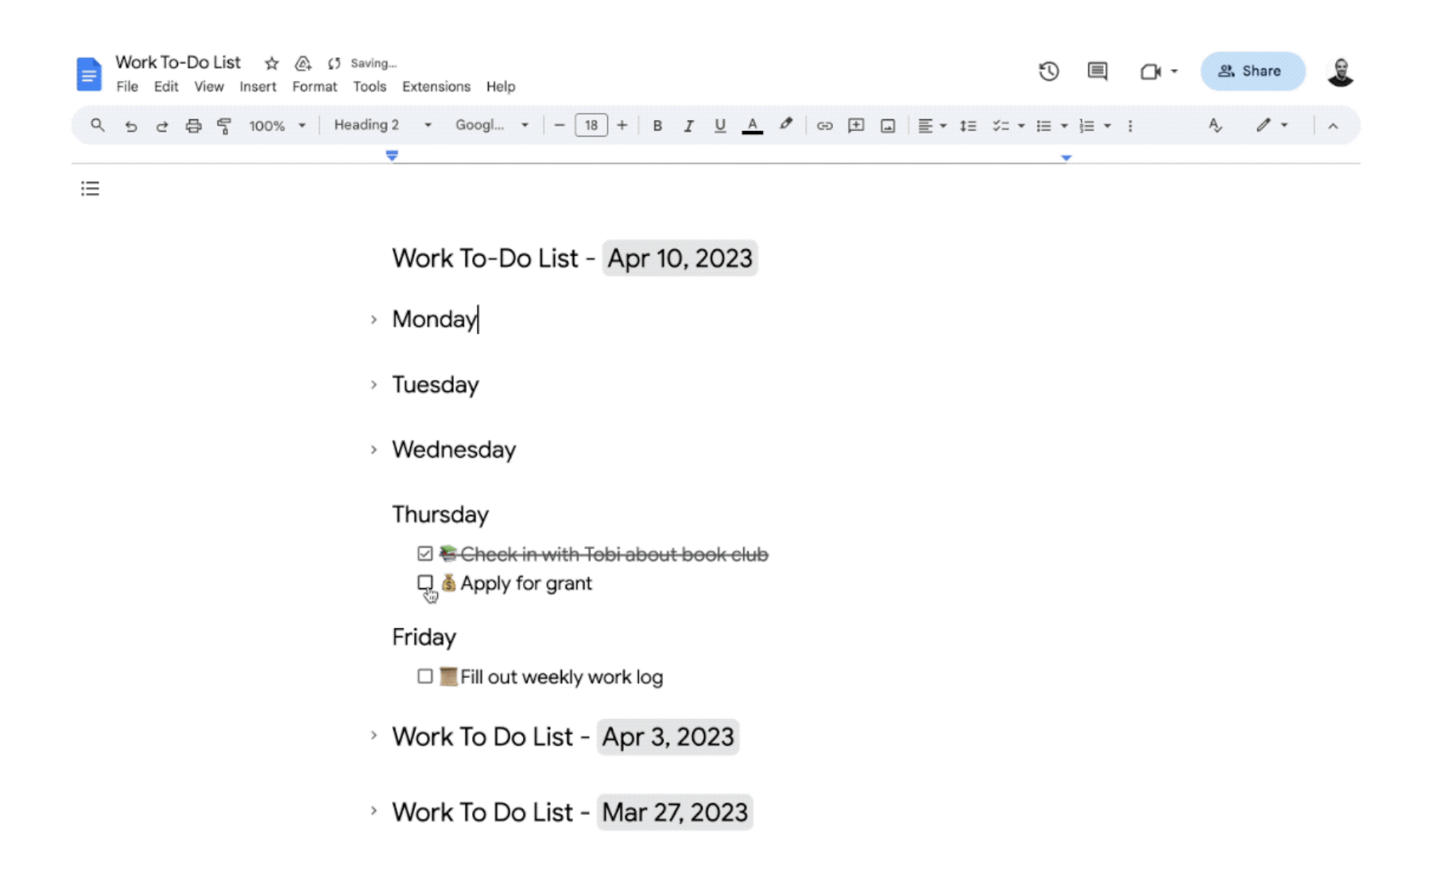
Task: Click the Apr 10, 2023 date chip
Action: (x=680, y=258)
